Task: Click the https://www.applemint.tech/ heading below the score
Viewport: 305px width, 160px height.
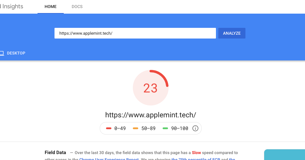Action: pyautogui.click(x=150, y=115)
